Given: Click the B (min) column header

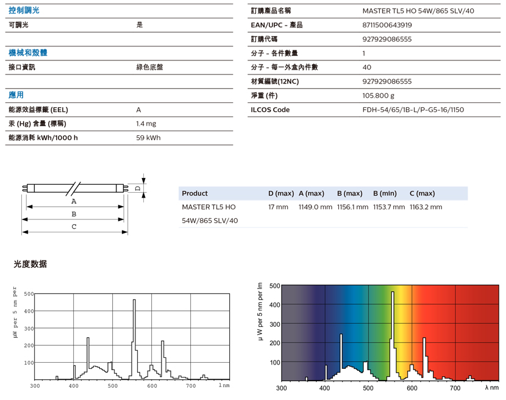Looking at the screenshot, I should pyautogui.click(x=385, y=193).
